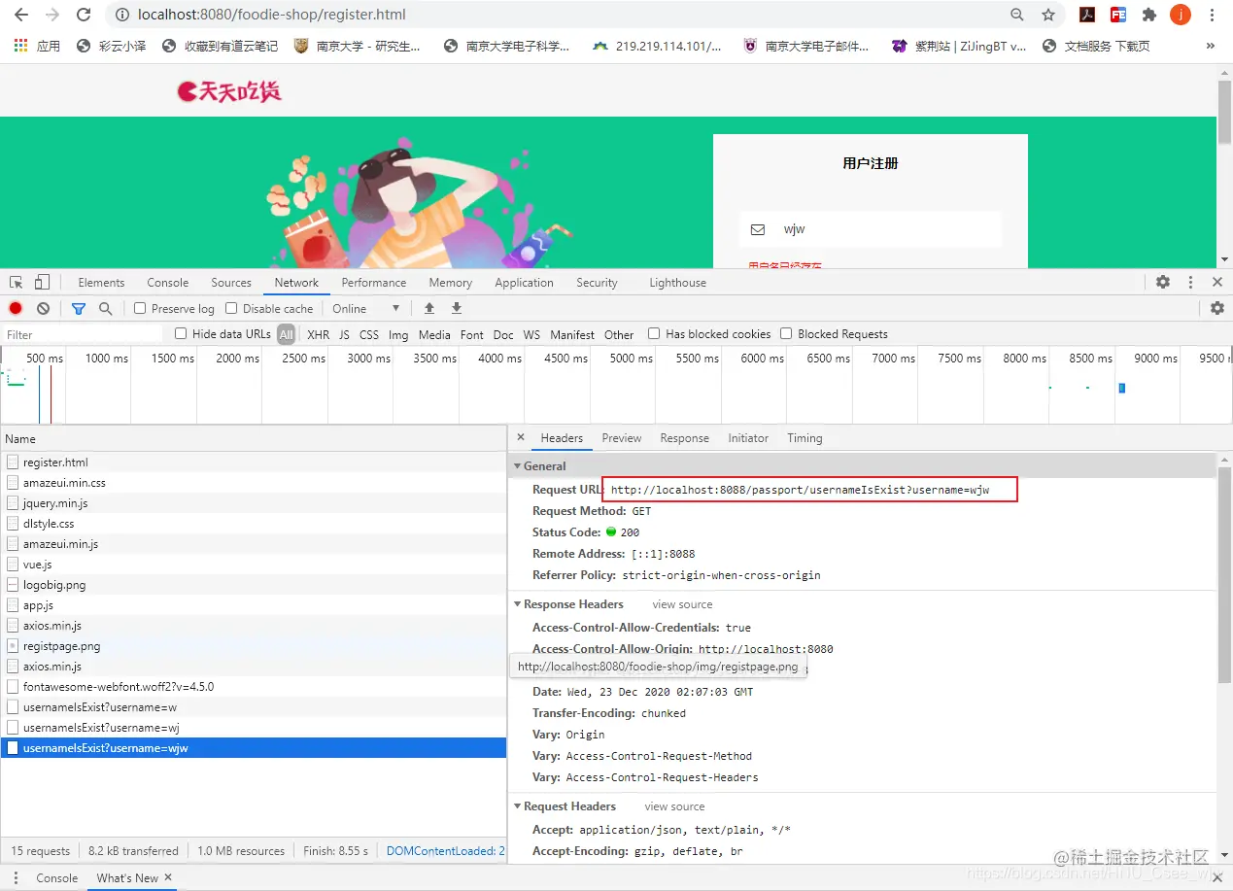Click view source next to Request Headers
The height and width of the screenshot is (891, 1233).
pyautogui.click(x=674, y=806)
